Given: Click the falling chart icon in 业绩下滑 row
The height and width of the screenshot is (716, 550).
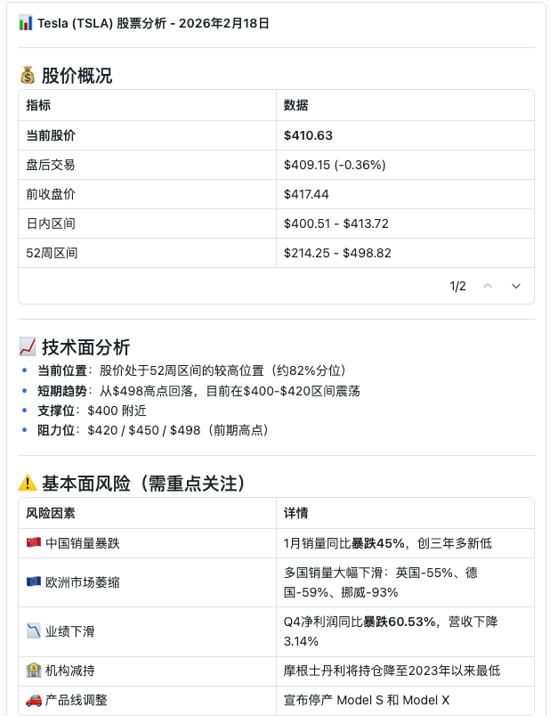Looking at the screenshot, I should click(x=34, y=631).
